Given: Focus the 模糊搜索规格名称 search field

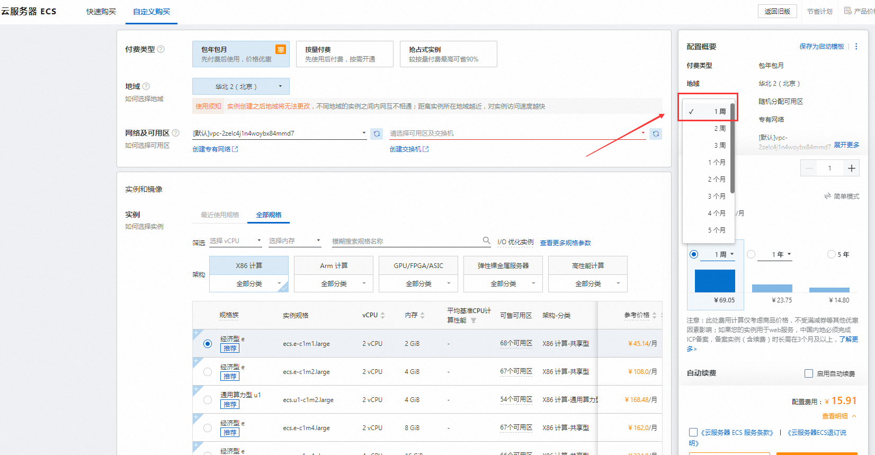Looking at the screenshot, I should (406, 241).
